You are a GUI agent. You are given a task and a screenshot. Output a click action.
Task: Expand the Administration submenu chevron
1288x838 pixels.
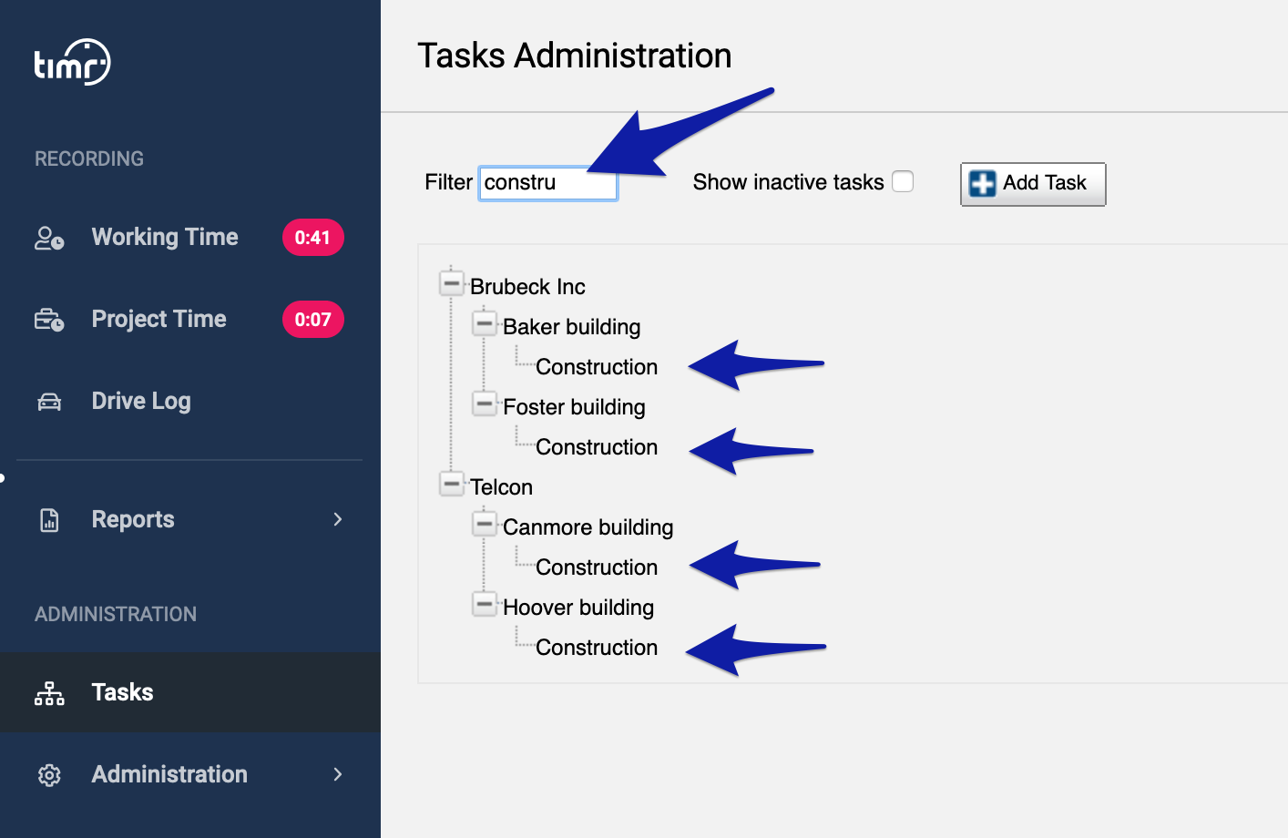[338, 774]
